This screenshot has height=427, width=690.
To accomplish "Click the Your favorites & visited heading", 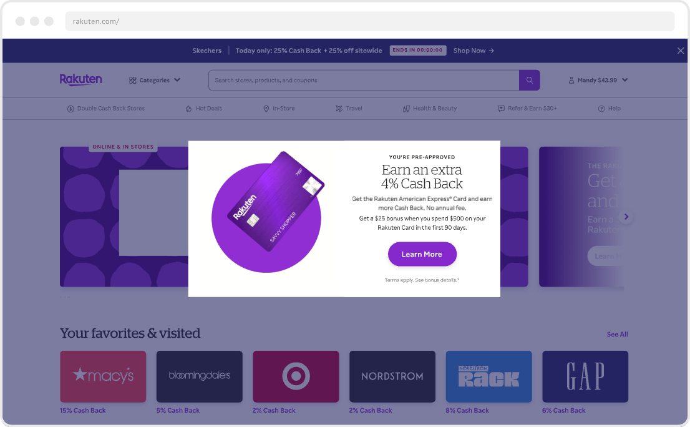I will pyautogui.click(x=130, y=333).
